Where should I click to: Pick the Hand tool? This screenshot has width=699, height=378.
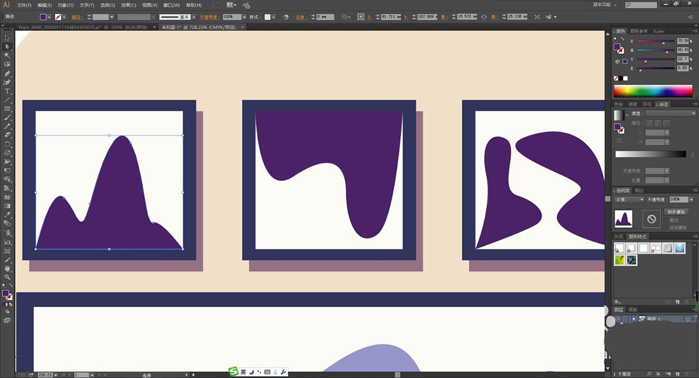[x=8, y=269]
